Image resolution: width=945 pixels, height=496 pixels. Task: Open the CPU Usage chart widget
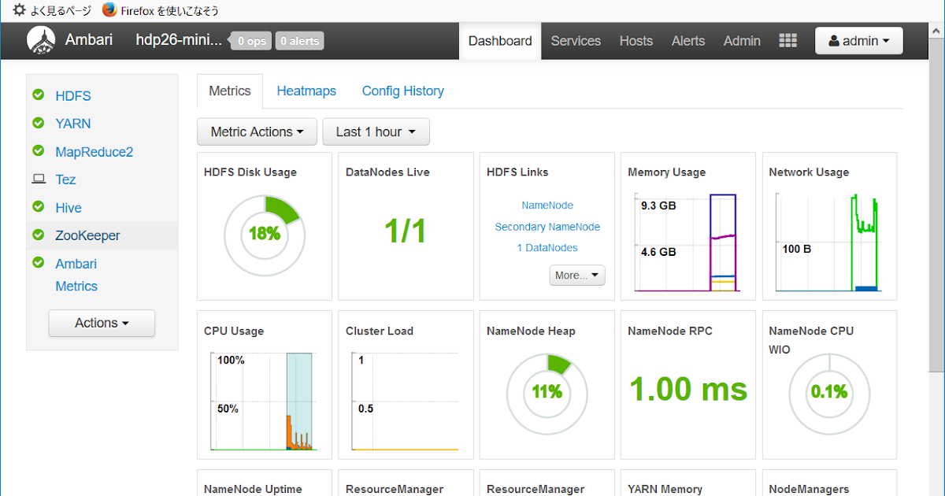(265, 385)
